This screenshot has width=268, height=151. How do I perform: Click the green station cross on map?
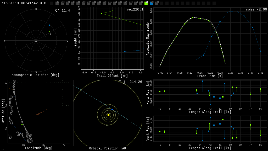click(22, 125)
